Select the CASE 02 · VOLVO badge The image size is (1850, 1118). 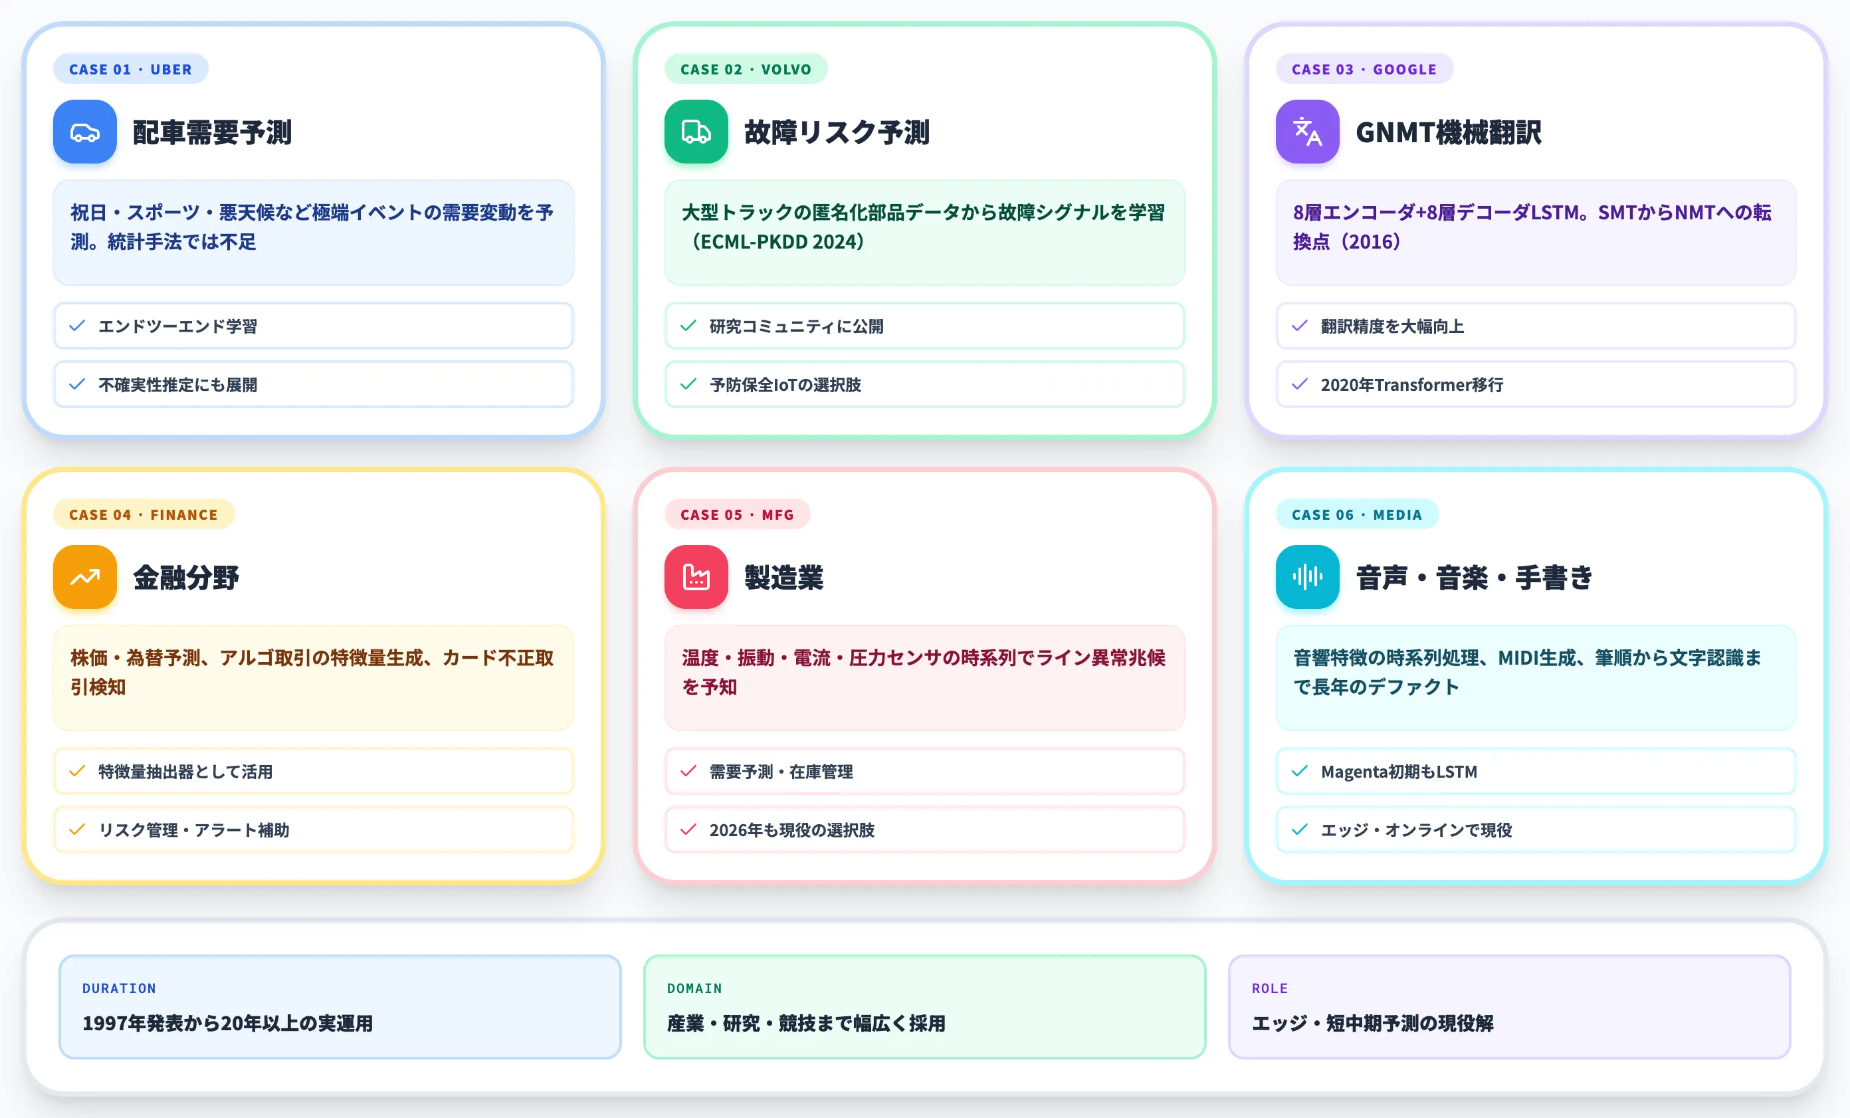[746, 69]
